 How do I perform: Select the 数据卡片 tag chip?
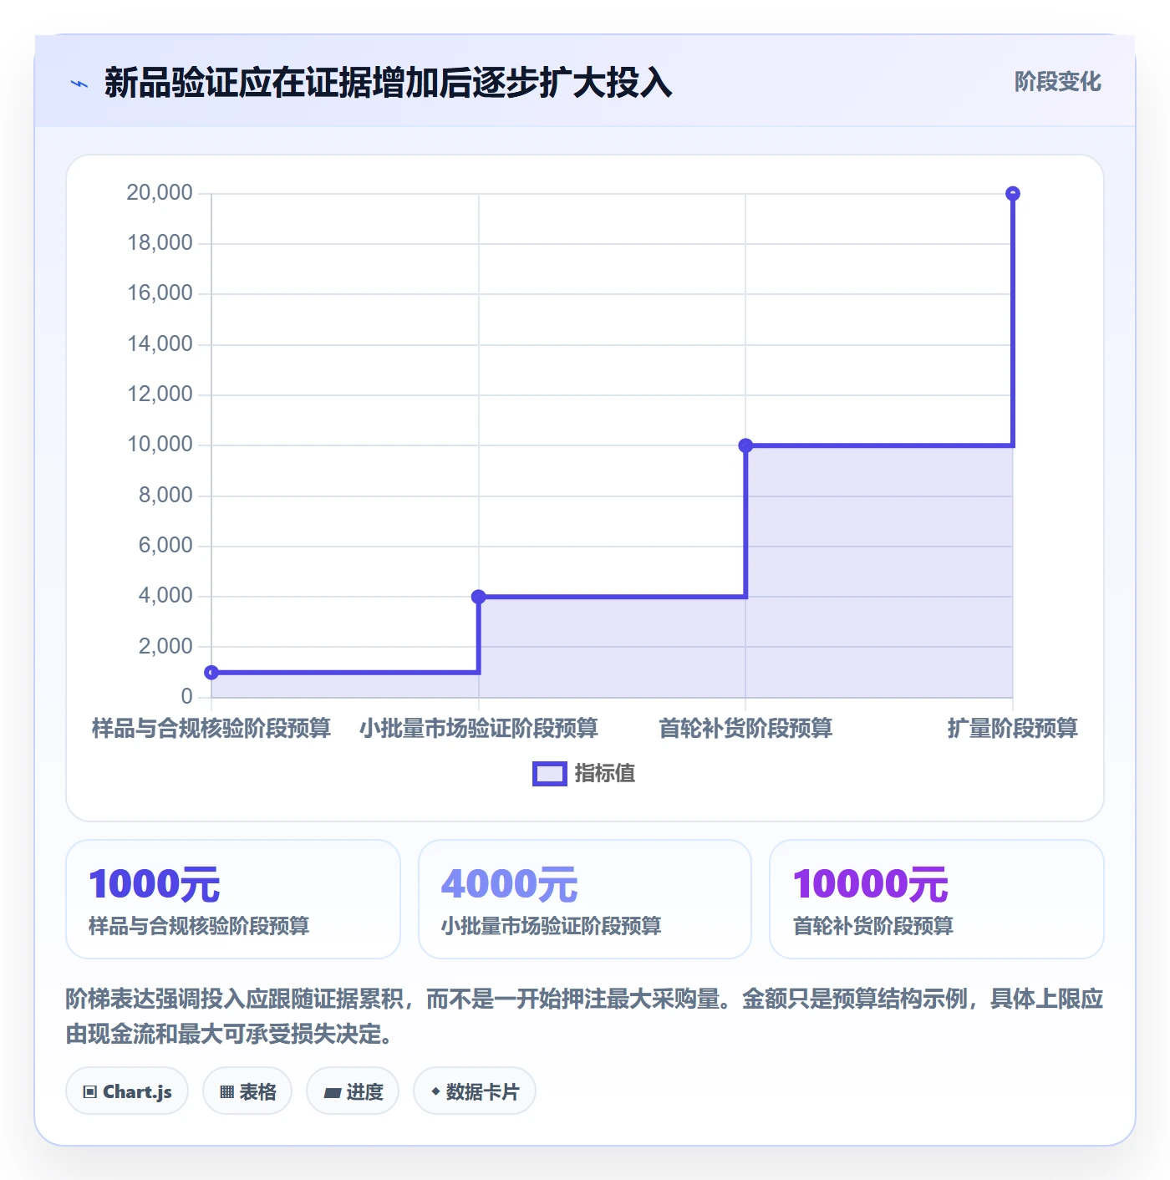point(475,1091)
